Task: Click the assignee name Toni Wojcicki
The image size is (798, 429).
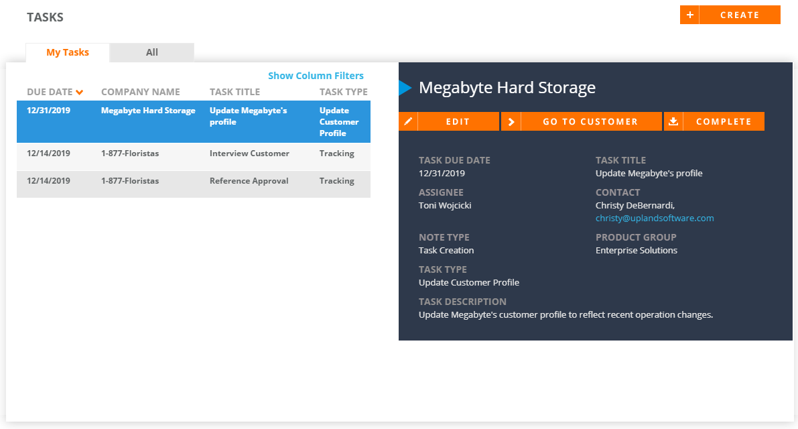Action: [x=445, y=206]
